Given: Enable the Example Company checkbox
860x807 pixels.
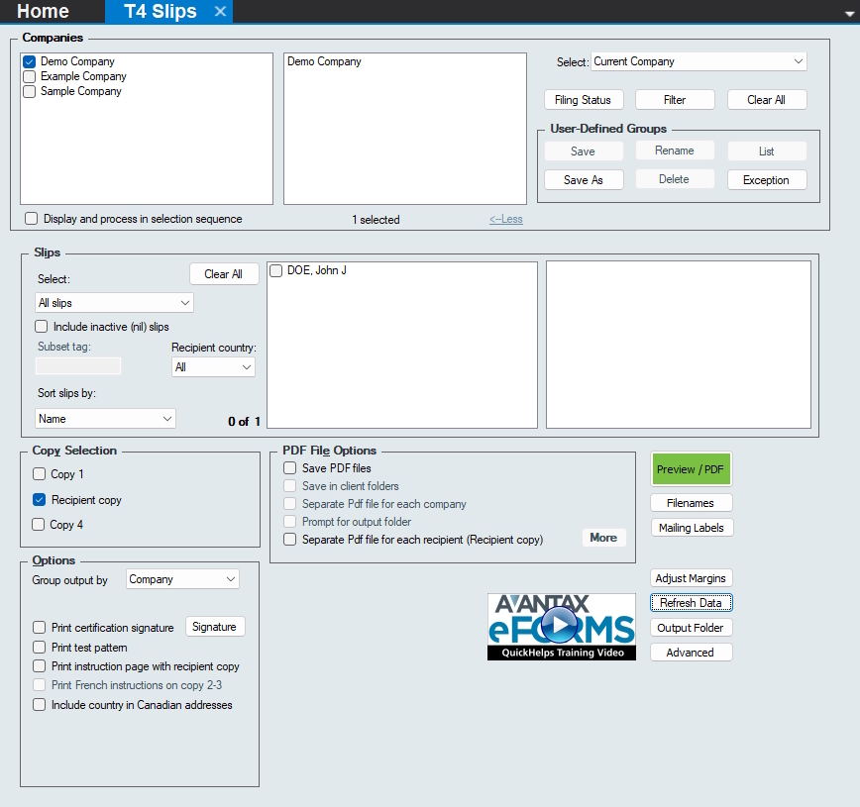Looking at the screenshot, I should pyautogui.click(x=30, y=76).
